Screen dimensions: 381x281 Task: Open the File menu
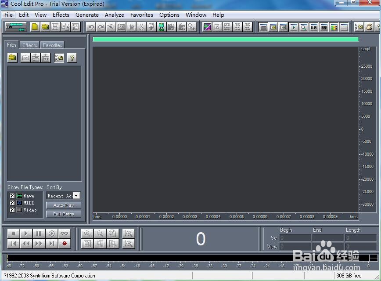tap(8, 15)
